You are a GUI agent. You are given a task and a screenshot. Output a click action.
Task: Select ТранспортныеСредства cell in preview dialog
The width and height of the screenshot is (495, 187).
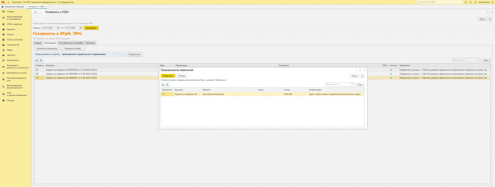[x=229, y=94]
